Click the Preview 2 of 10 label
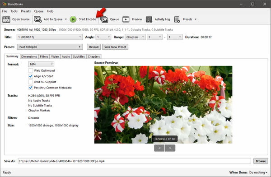 pos(164,139)
